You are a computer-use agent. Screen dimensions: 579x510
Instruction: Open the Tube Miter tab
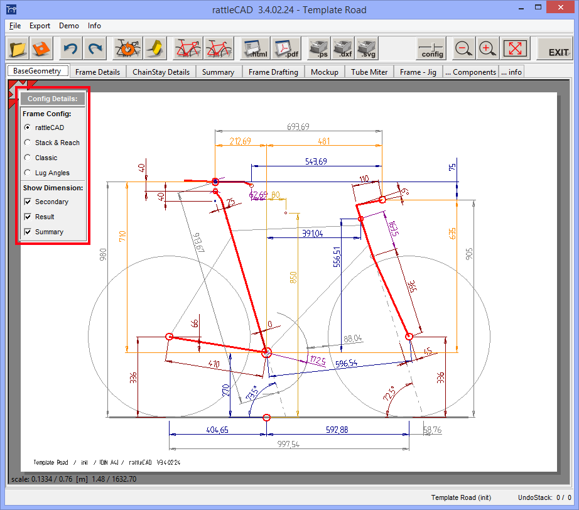(369, 72)
